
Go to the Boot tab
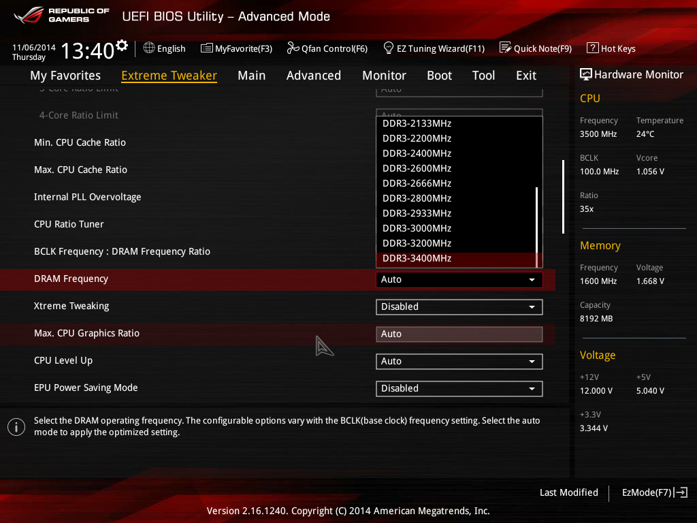439,76
